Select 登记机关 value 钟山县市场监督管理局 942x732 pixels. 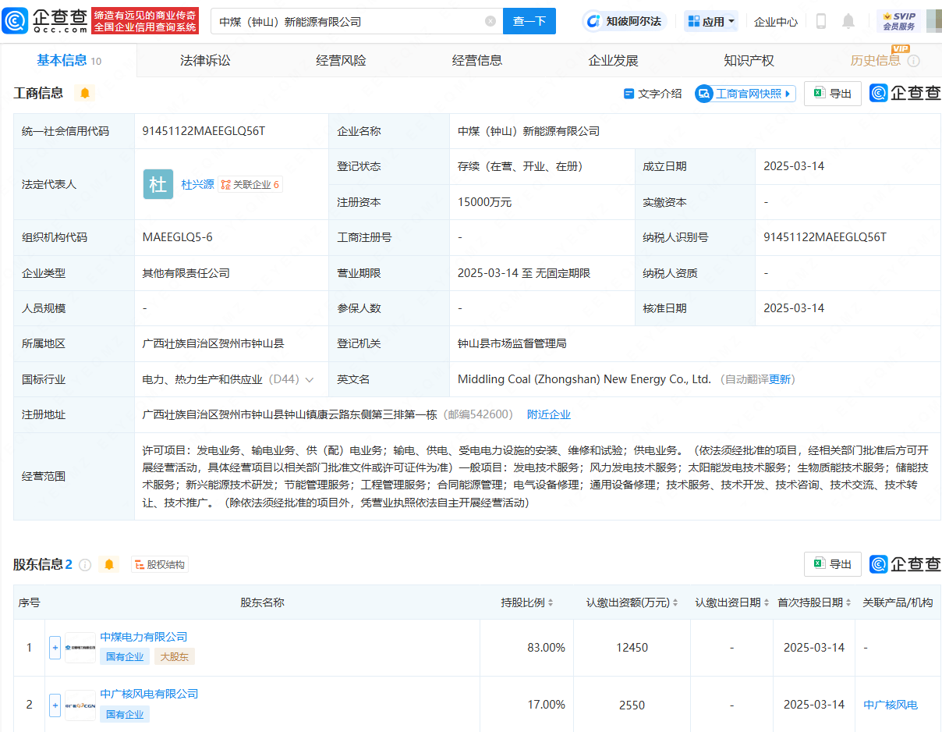tap(512, 344)
